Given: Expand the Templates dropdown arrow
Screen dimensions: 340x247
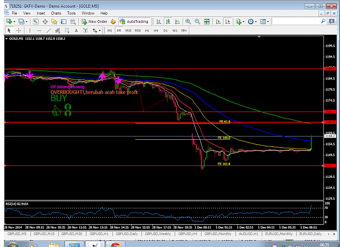Looking at the screenshot, I should [x=268, y=21].
